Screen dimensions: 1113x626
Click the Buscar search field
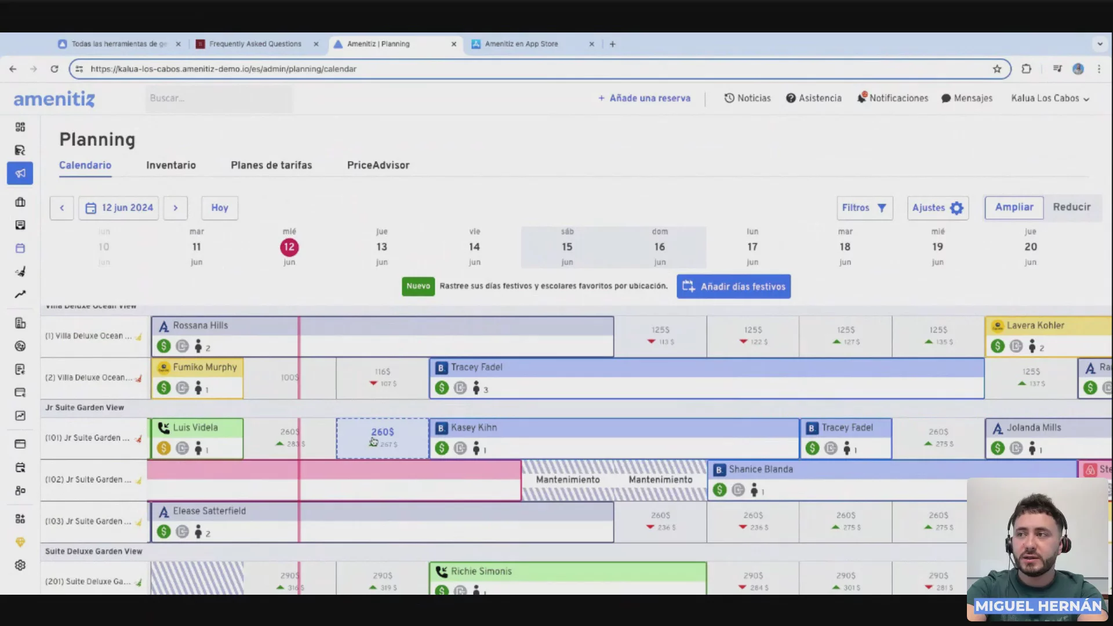click(219, 99)
